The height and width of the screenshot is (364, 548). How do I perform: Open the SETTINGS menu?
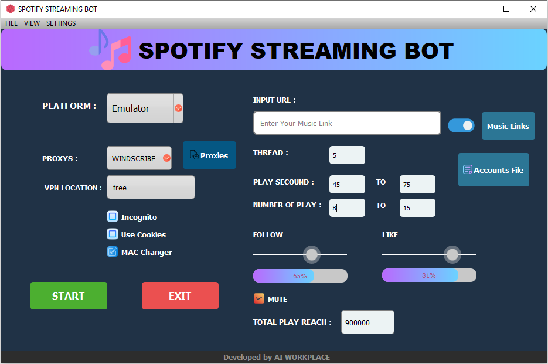(x=61, y=23)
